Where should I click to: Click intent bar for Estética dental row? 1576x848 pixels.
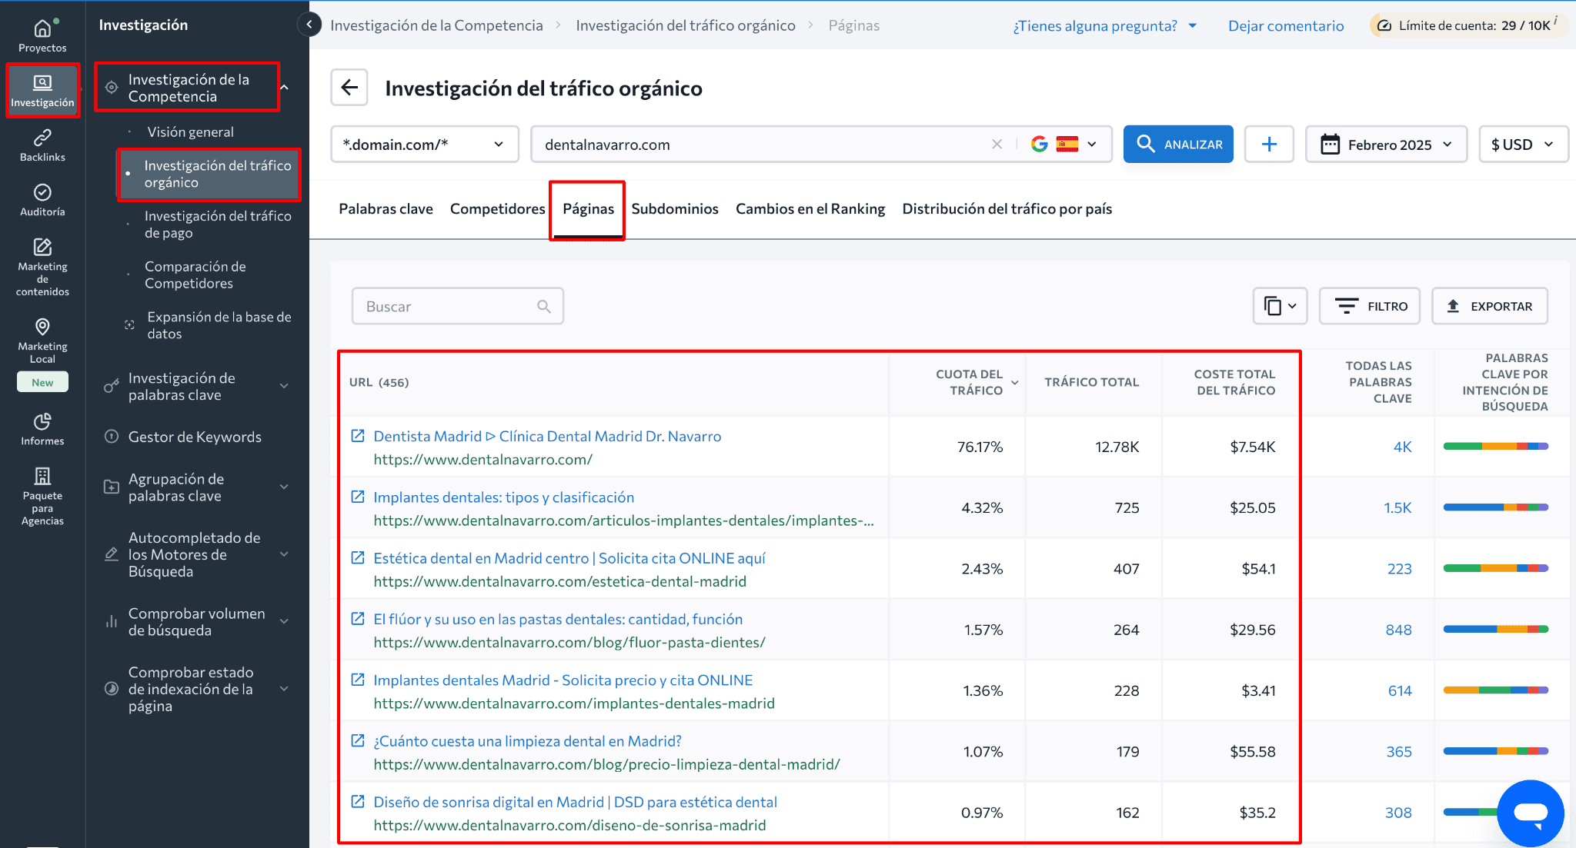1495,568
